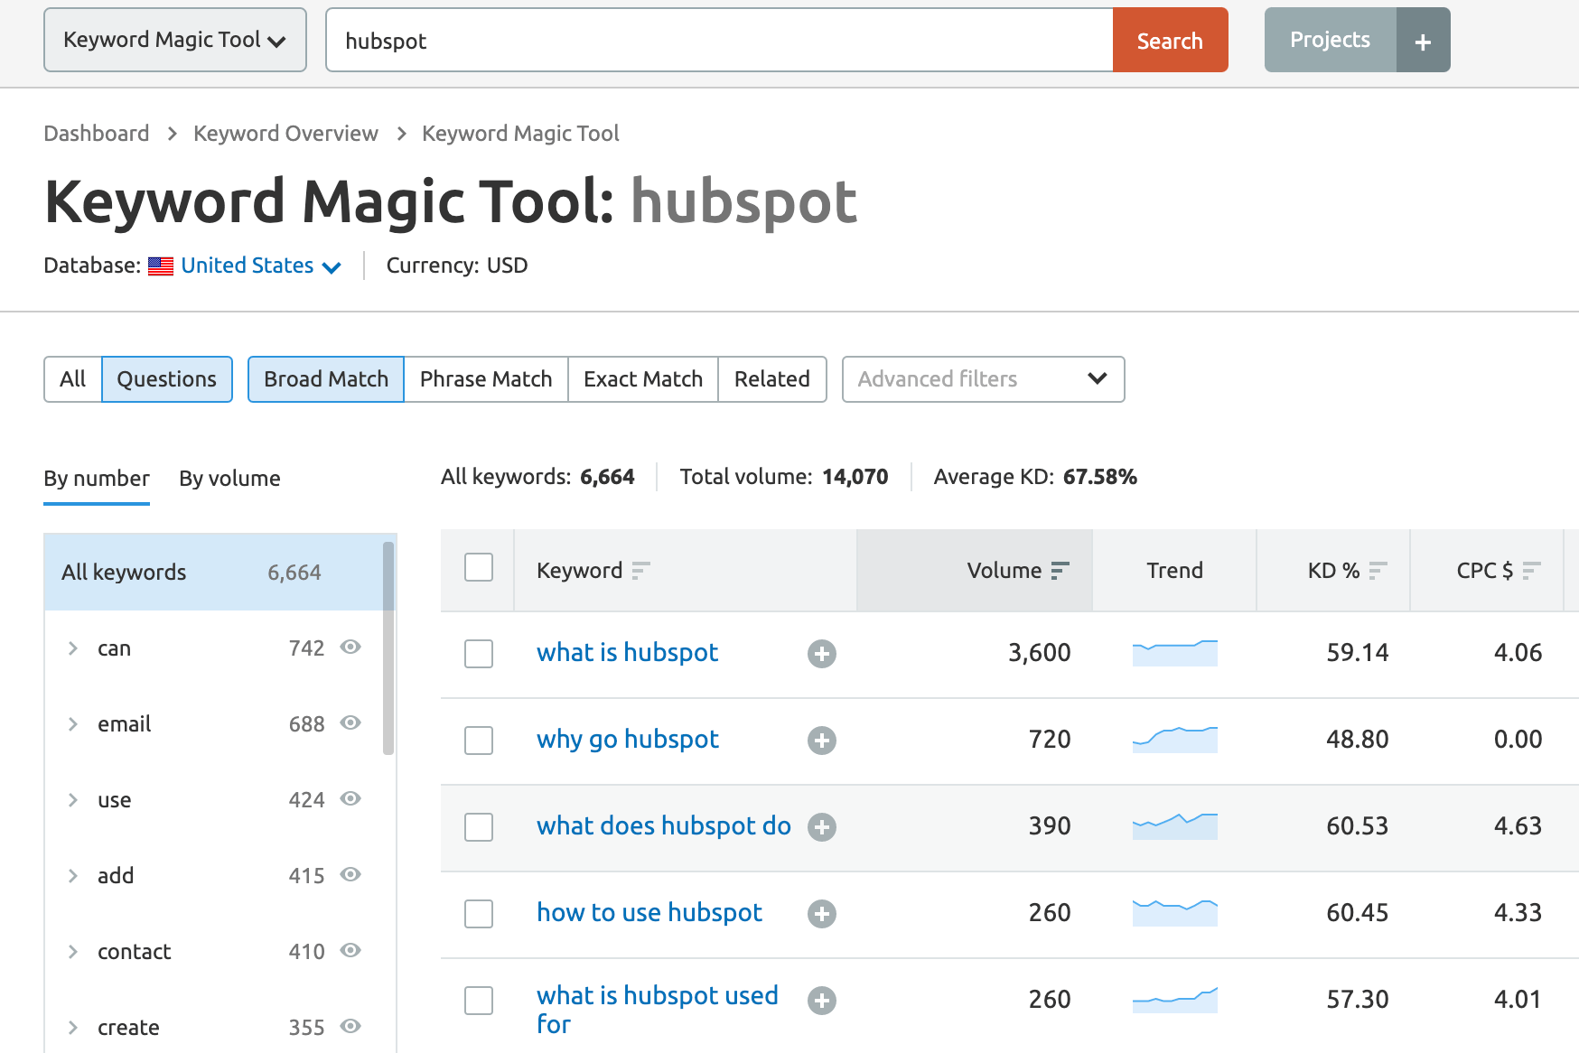The height and width of the screenshot is (1053, 1579).
Task: Switch to Exact Match tab
Action: tap(643, 379)
